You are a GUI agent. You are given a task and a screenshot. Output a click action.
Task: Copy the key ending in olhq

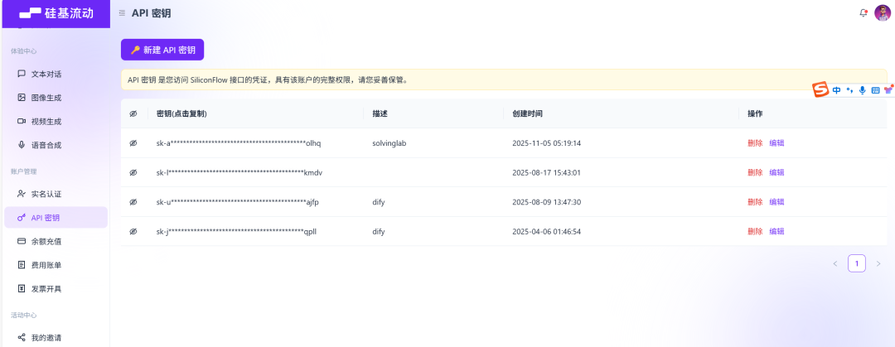[x=239, y=143]
